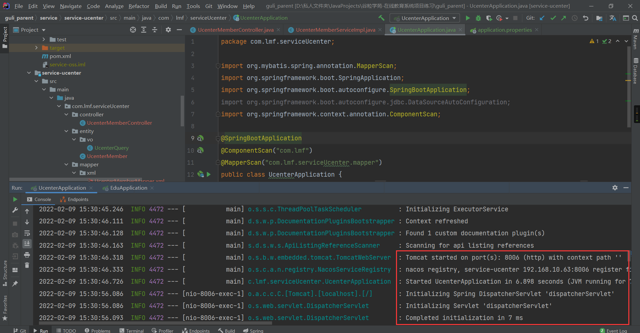Expand the test folder
Image resolution: width=640 pixels, height=333 pixels.
tap(44, 39)
